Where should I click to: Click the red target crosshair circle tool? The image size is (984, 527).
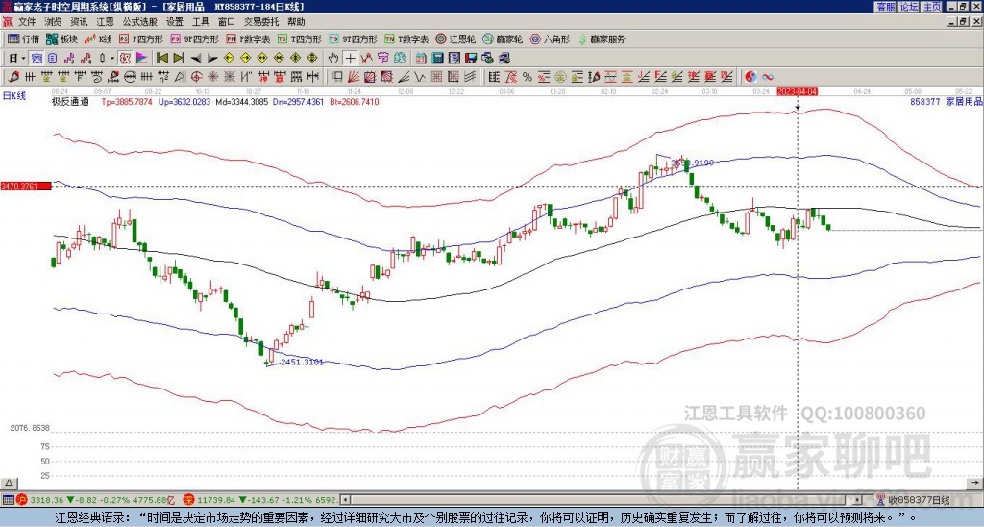196,77
